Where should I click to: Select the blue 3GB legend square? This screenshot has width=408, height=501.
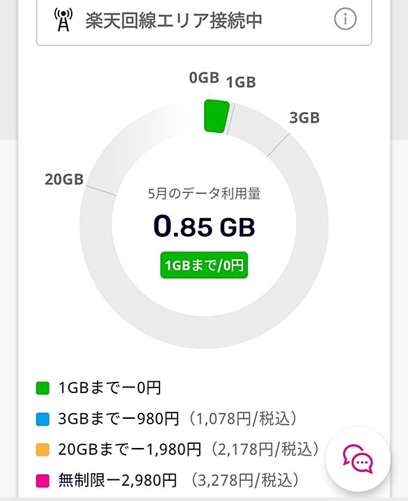click(42, 419)
